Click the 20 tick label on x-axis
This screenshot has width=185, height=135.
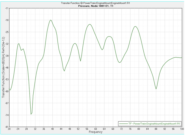[9, 129]
